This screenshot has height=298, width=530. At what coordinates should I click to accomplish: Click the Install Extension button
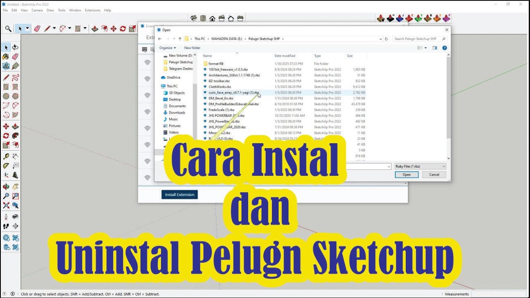[x=179, y=195]
